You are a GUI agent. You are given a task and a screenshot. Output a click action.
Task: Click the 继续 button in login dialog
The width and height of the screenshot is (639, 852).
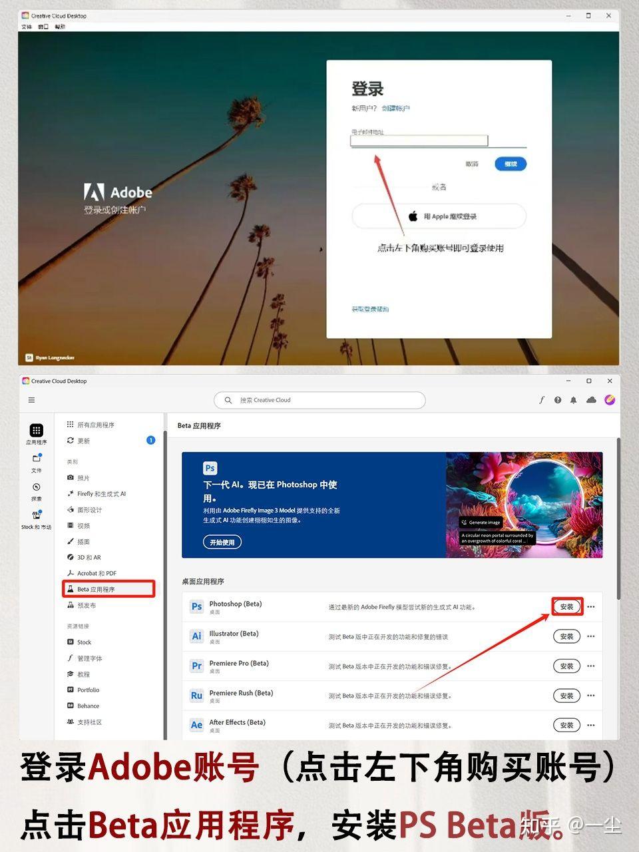511,164
